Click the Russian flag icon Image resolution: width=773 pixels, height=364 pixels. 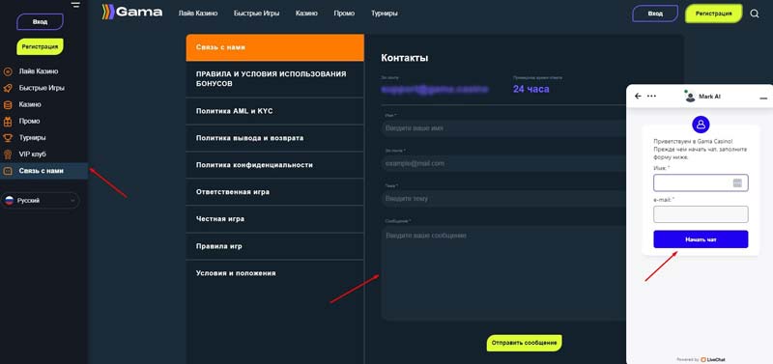coord(9,201)
